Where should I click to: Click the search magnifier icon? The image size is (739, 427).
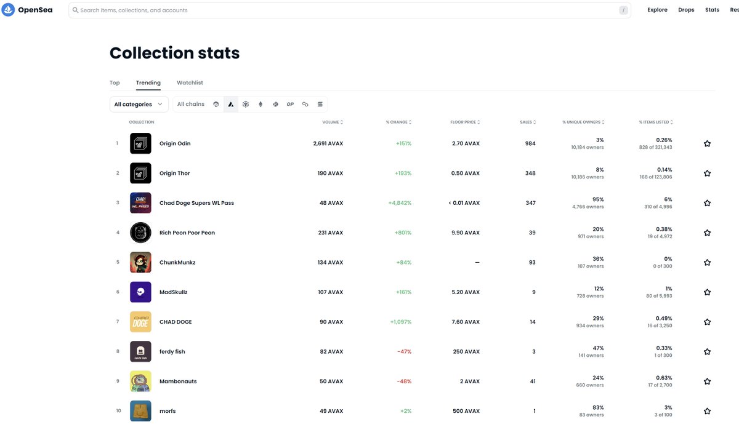[x=76, y=10]
